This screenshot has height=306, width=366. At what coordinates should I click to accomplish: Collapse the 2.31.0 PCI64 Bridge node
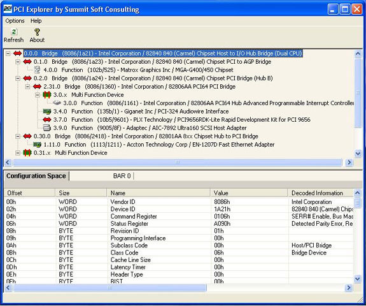27,87
